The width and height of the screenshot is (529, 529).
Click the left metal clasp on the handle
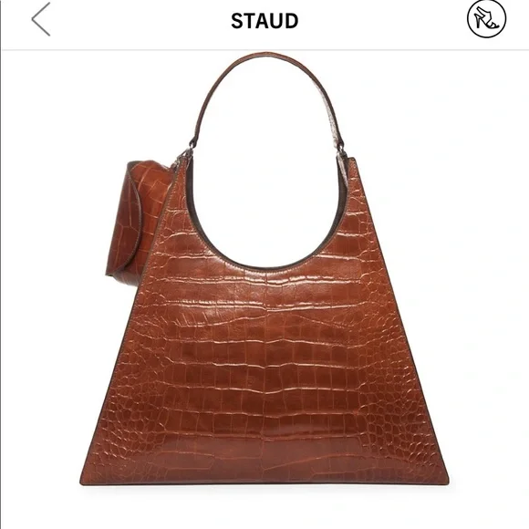(x=186, y=154)
